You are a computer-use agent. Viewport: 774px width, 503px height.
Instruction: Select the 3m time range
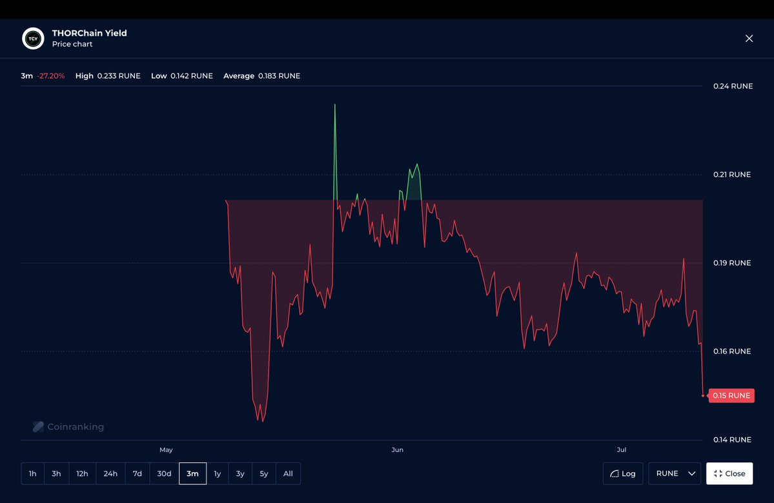tap(192, 473)
